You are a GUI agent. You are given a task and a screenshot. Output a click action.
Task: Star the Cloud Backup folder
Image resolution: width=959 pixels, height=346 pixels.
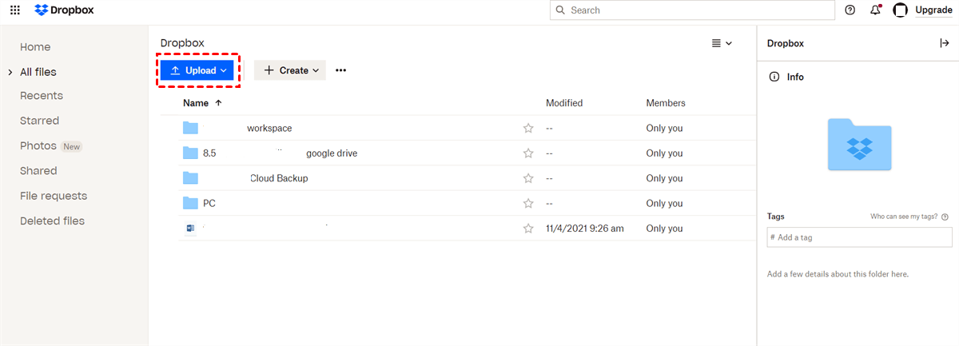click(528, 178)
